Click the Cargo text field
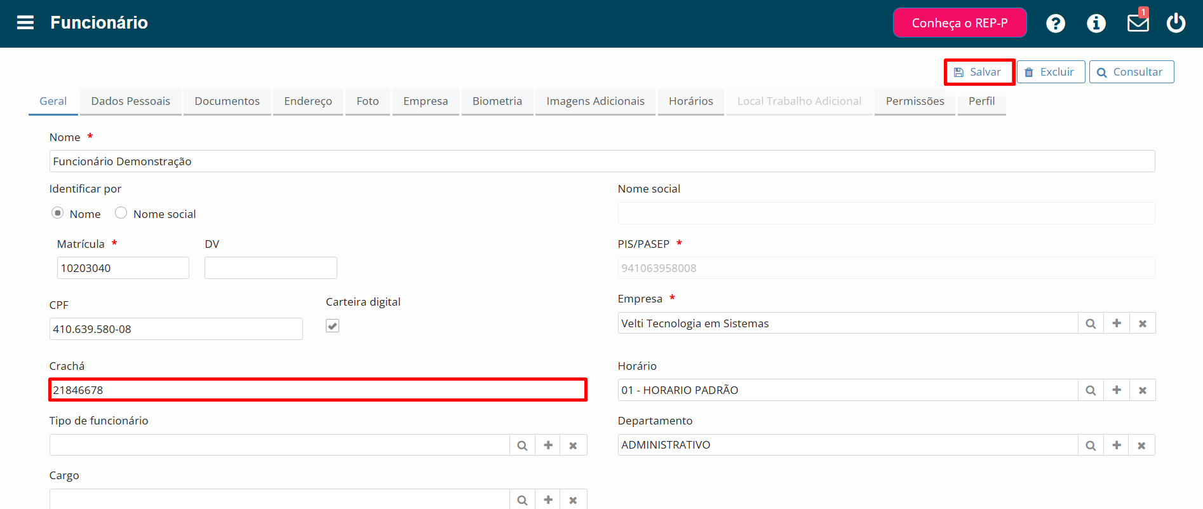Screen dimensions: 1203x509 tap(279, 499)
